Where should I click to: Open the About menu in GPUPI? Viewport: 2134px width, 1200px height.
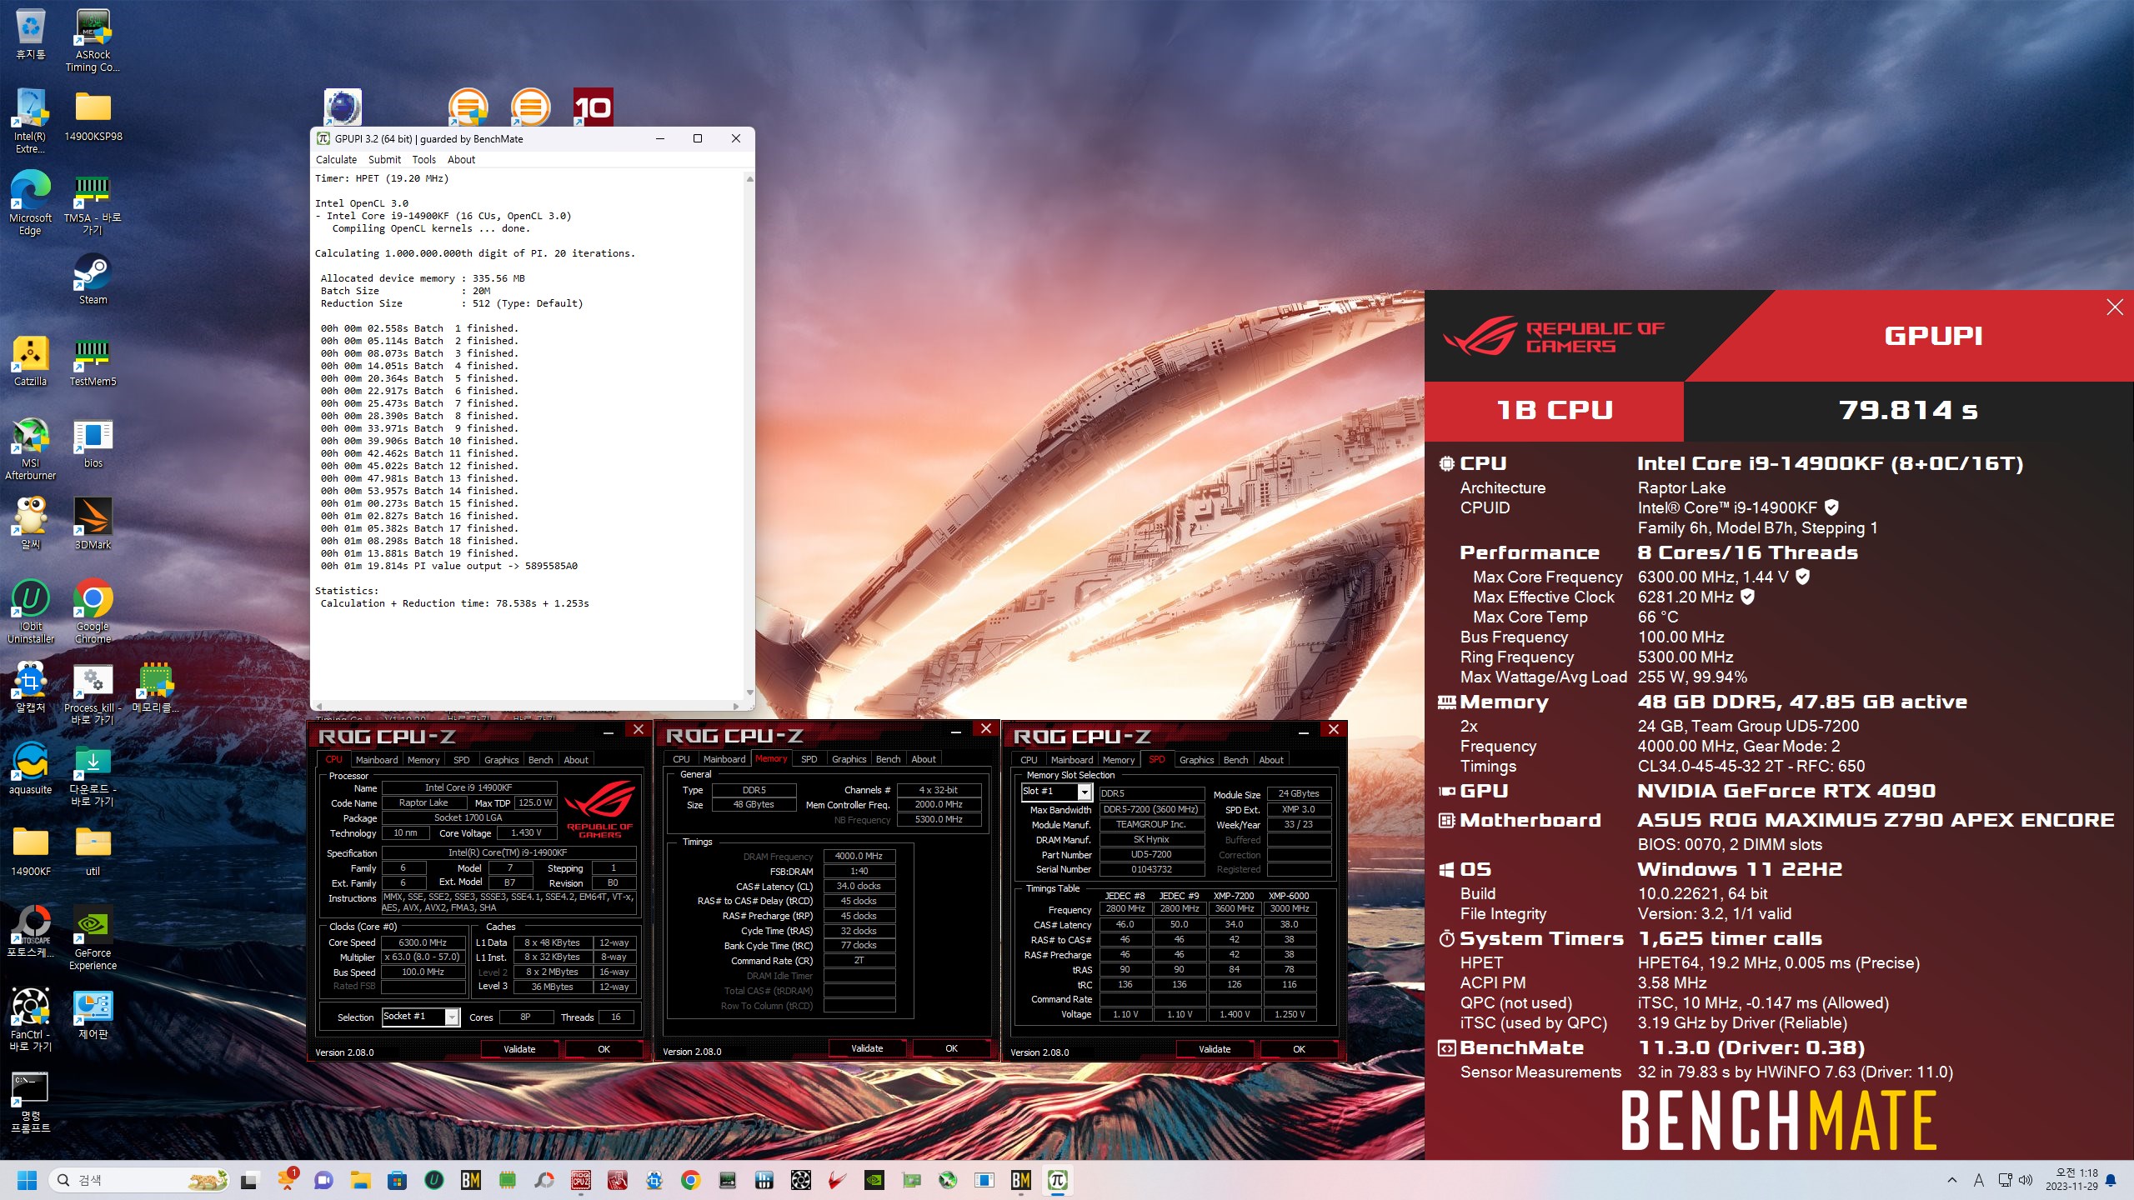tap(461, 160)
